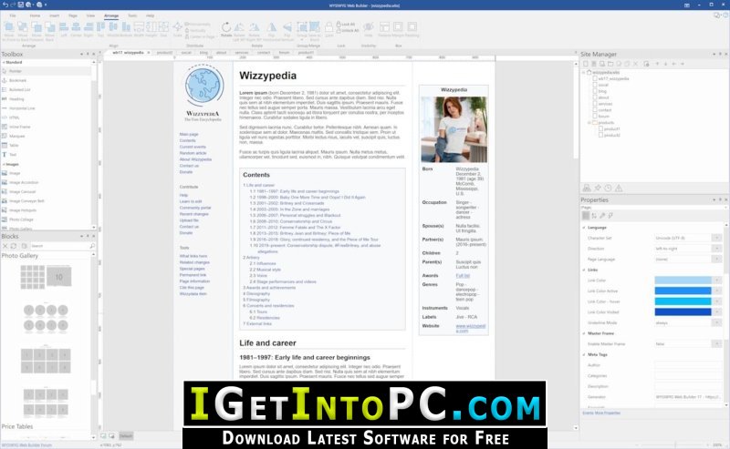Click the Link Color Active swatch
This screenshot has width=730, height=449.
point(683,291)
